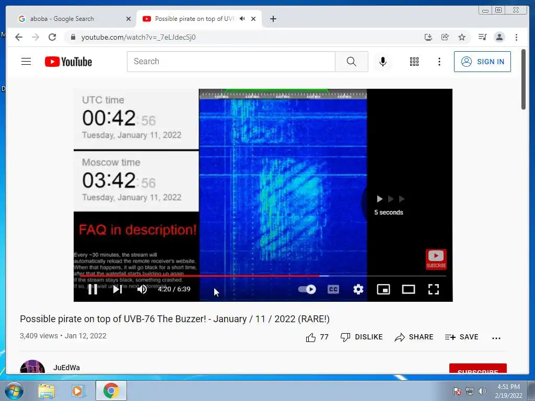
Task: Open more actions ellipsis under video
Action: tap(496, 338)
